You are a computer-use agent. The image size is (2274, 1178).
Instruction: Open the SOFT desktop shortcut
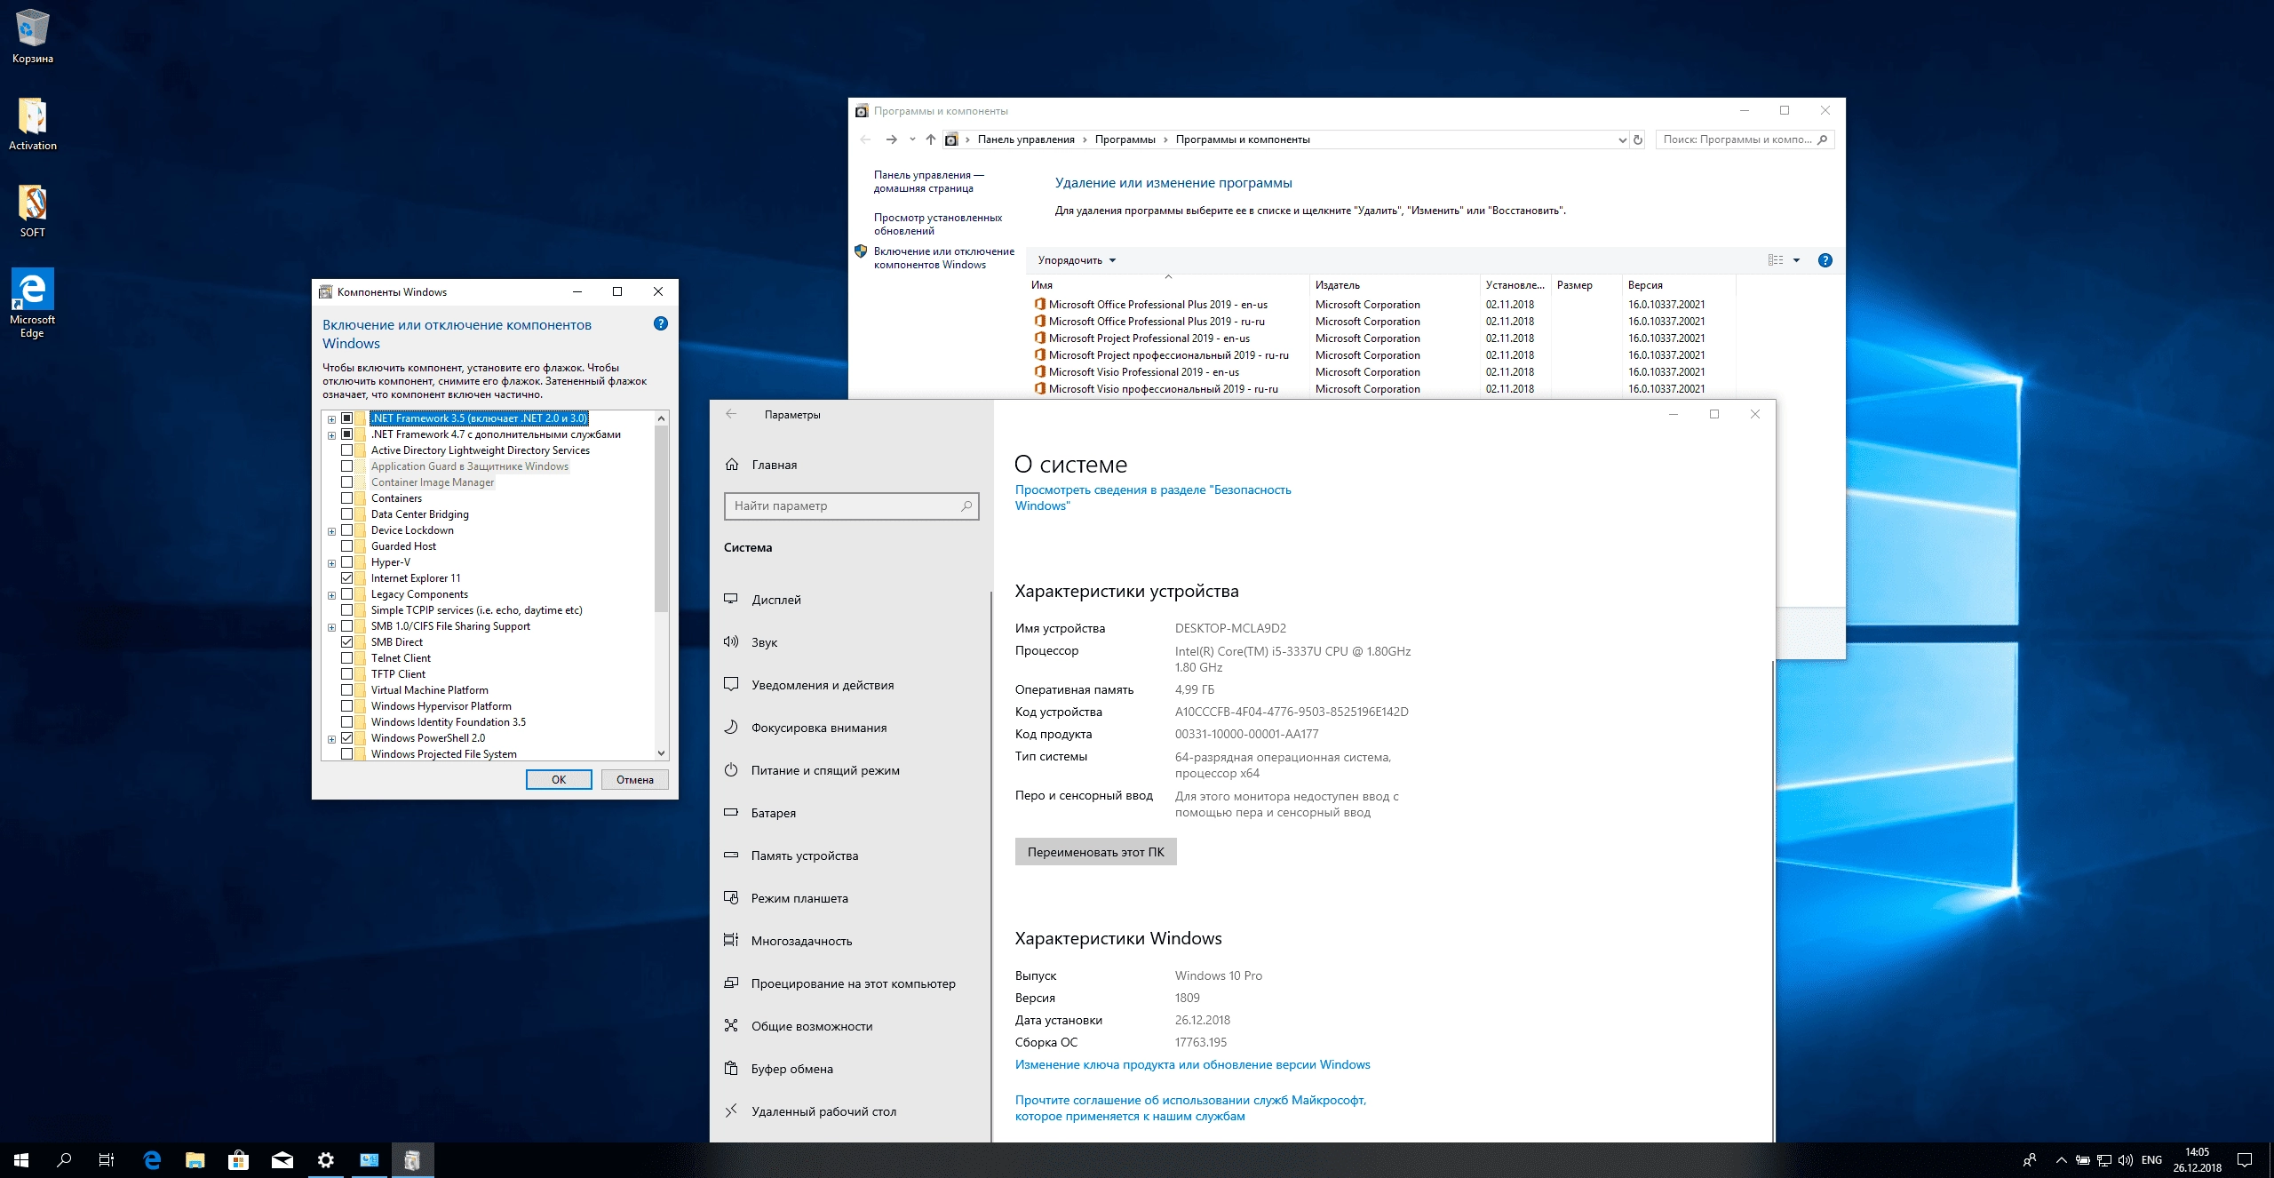pos(33,211)
